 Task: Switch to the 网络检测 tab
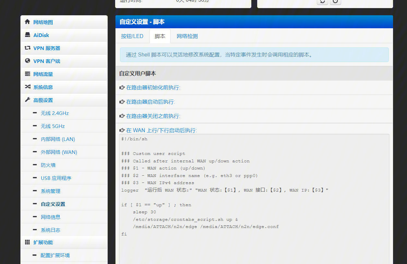(x=187, y=36)
